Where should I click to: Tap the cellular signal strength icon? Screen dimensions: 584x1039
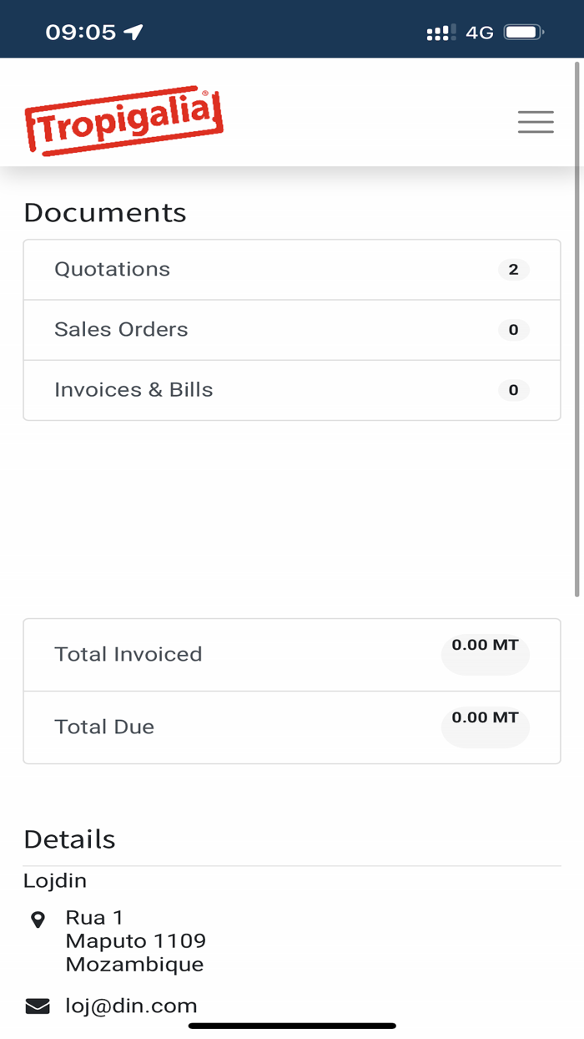coord(441,33)
